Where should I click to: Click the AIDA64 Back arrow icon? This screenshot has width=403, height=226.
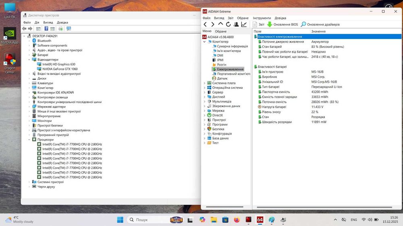[205, 24]
